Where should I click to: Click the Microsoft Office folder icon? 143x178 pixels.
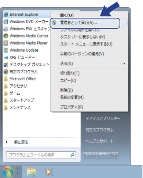pyautogui.click(x=5, y=79)
